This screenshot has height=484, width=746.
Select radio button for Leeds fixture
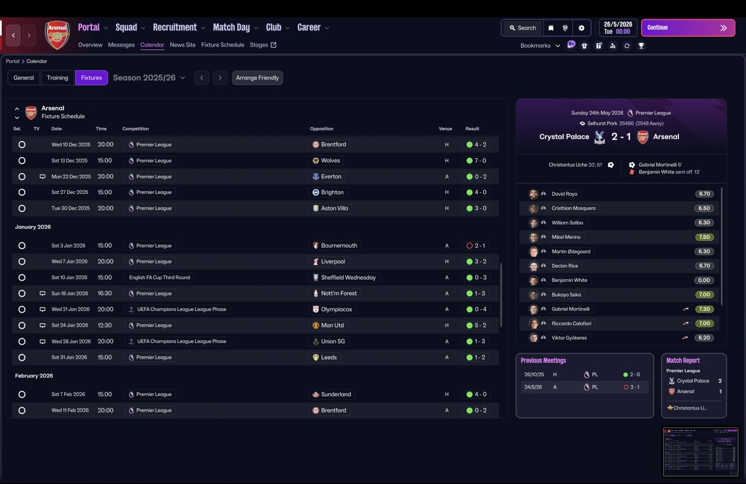[22, 358]
